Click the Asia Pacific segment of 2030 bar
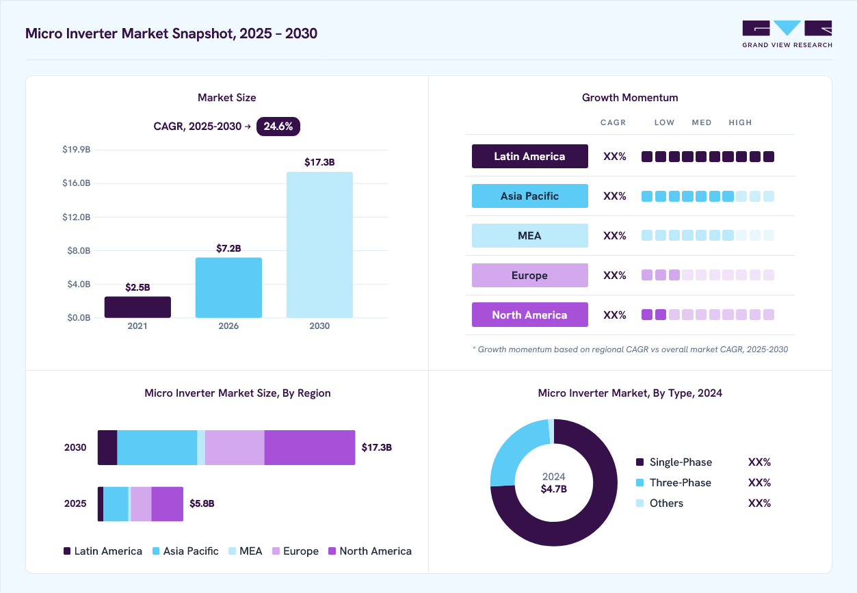 click(157, 447)
